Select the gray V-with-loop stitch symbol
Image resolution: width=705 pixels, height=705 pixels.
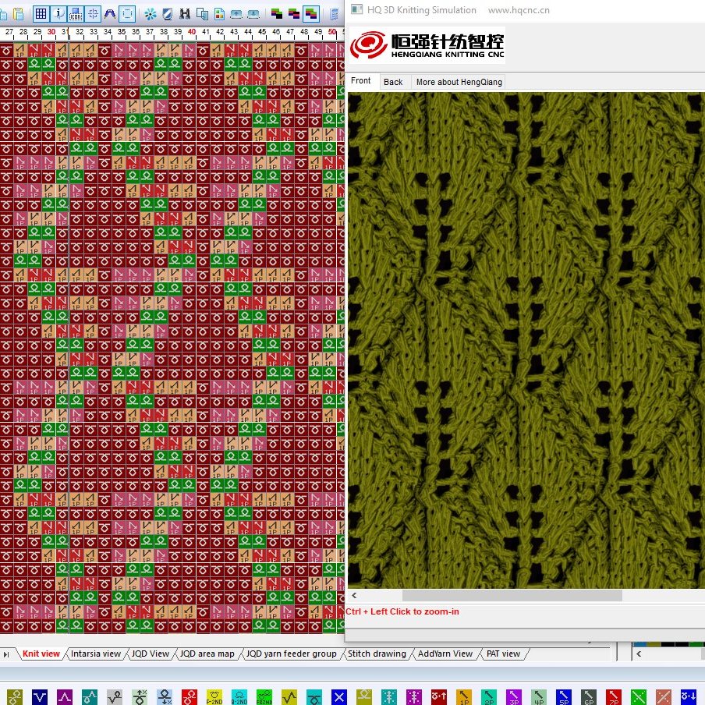(115, 697)
